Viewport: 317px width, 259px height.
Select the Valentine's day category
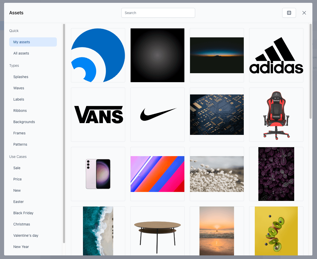click(x=26, y=235)
